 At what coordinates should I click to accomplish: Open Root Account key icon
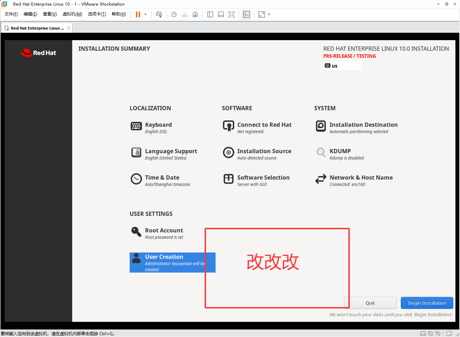(x=136, y=231)
